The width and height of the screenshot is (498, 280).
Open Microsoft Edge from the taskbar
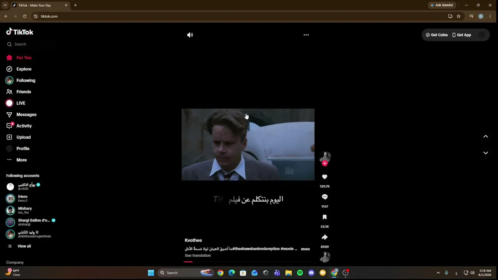[x=232, y=273]
